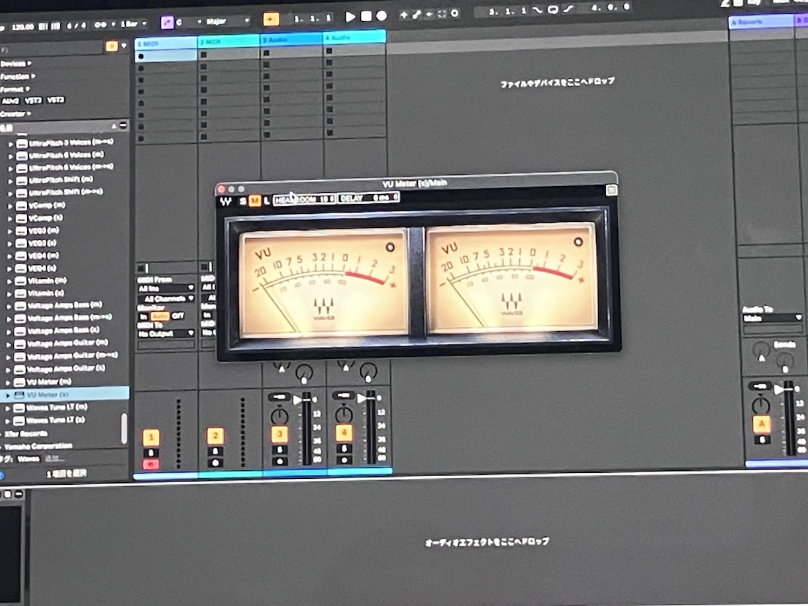Select M mode in VU Meter toolbar

pyautogui.click(x=254, y=201)
